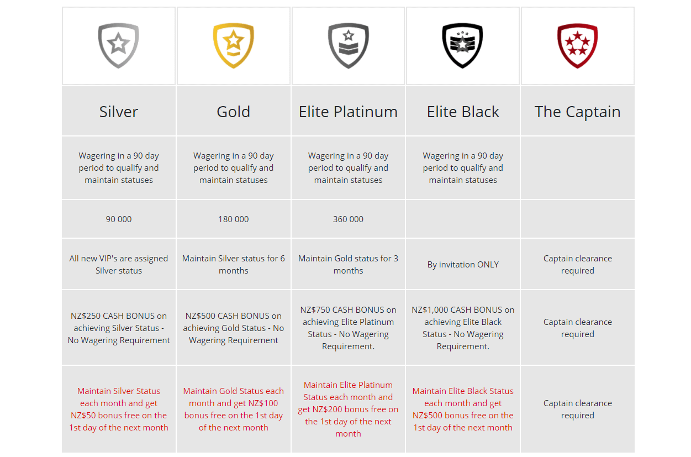Click red Maintain Elite Black Status offer
Screen dimensions: 691x457
pos(463,409)
